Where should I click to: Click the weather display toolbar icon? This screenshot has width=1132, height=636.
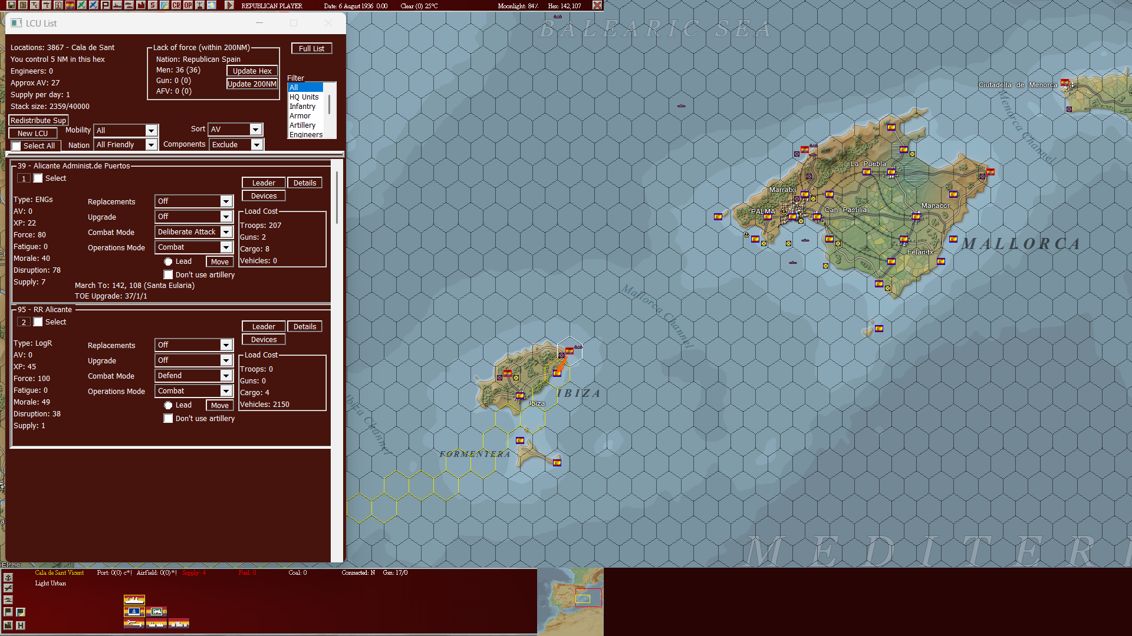point(211,6)
